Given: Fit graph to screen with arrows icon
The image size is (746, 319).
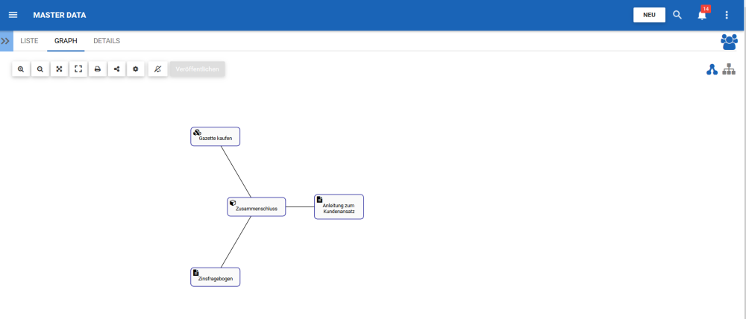Looking at the screenshot, I should 59,69.
